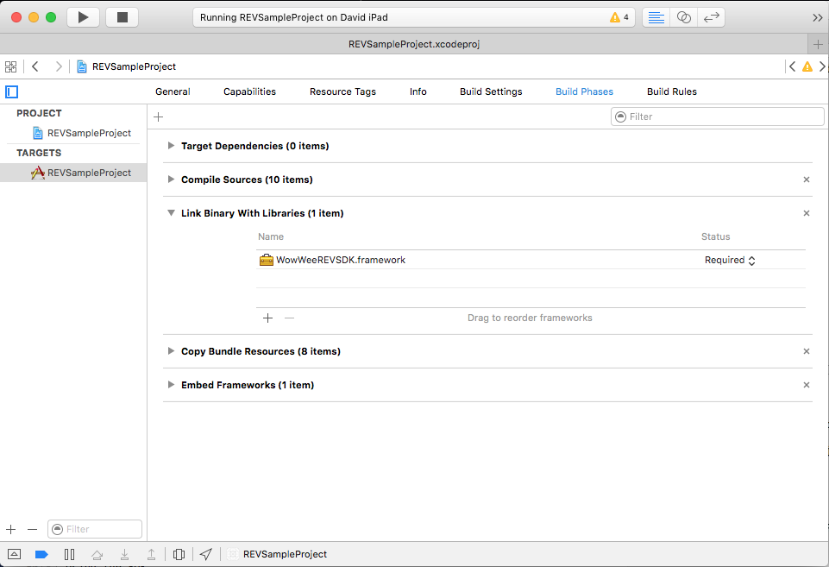Open the toolbar overflow chevrons
This screenshot has width=829, height=567.
818,17
